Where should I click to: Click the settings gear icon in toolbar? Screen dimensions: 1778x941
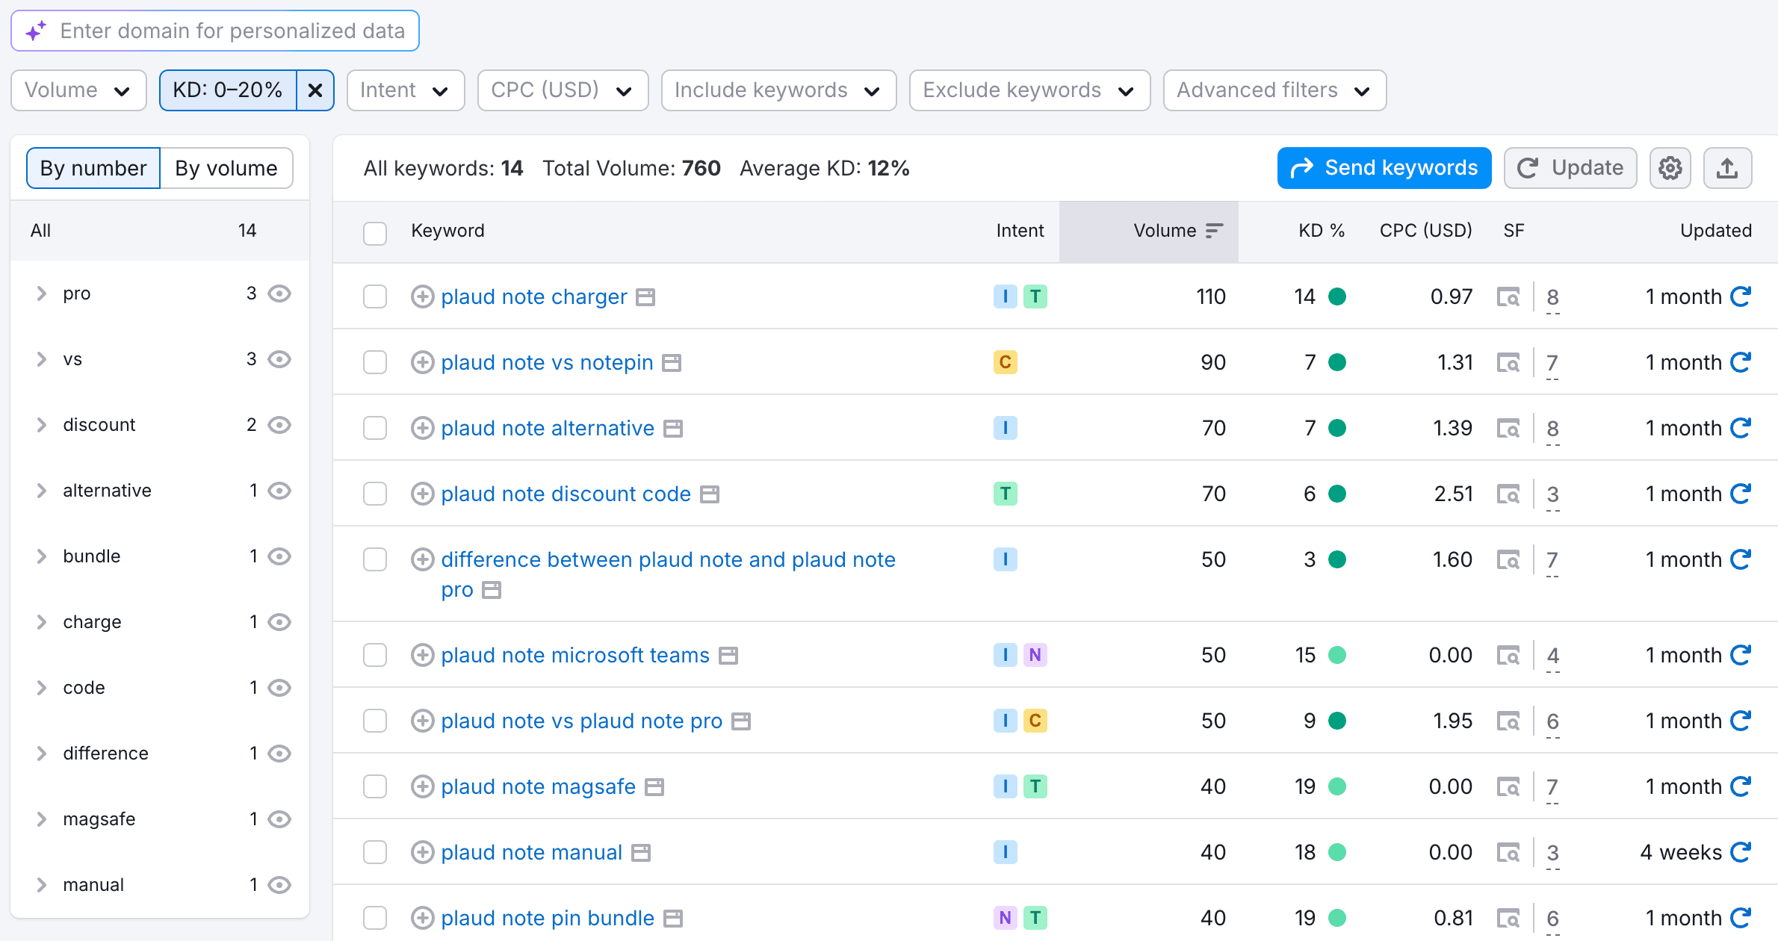1670,168
